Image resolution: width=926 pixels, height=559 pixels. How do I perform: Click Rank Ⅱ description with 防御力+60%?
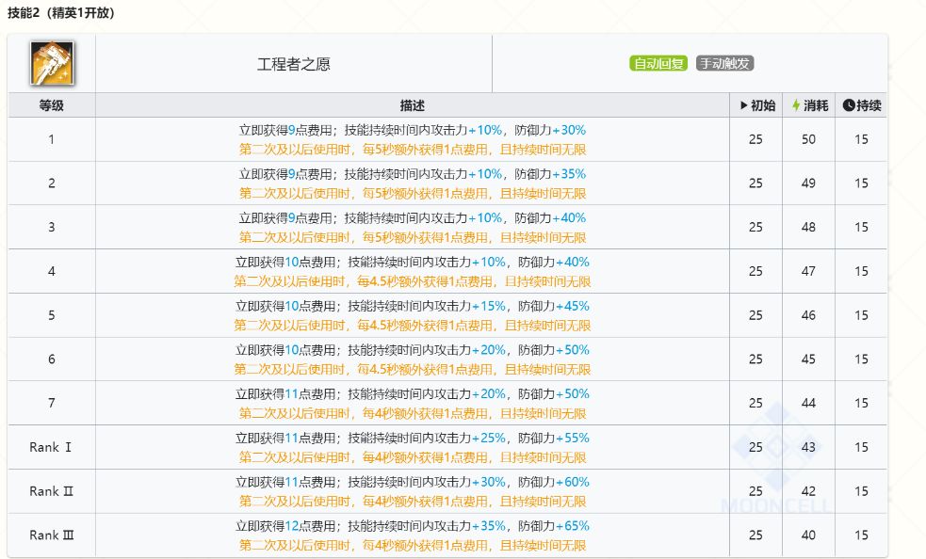click(413, 491)
